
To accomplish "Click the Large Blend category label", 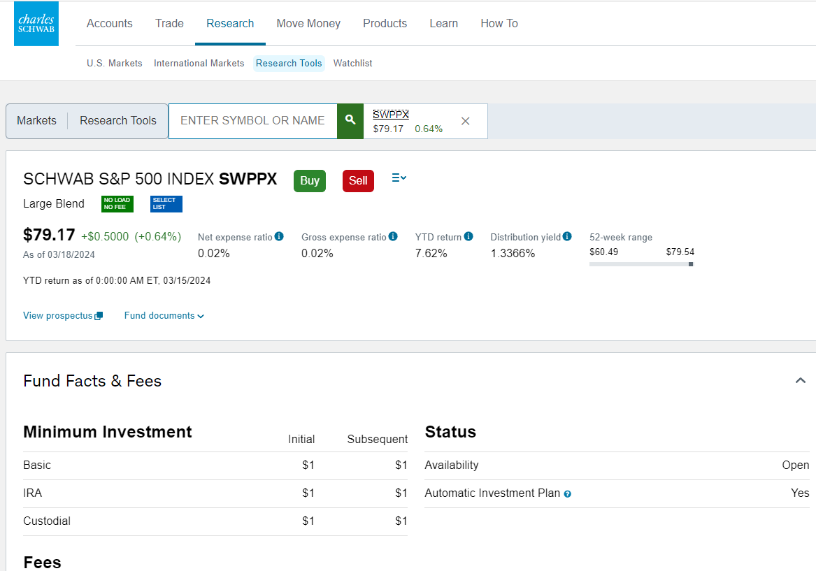I will pyautogui.click(x=54, y=204).
